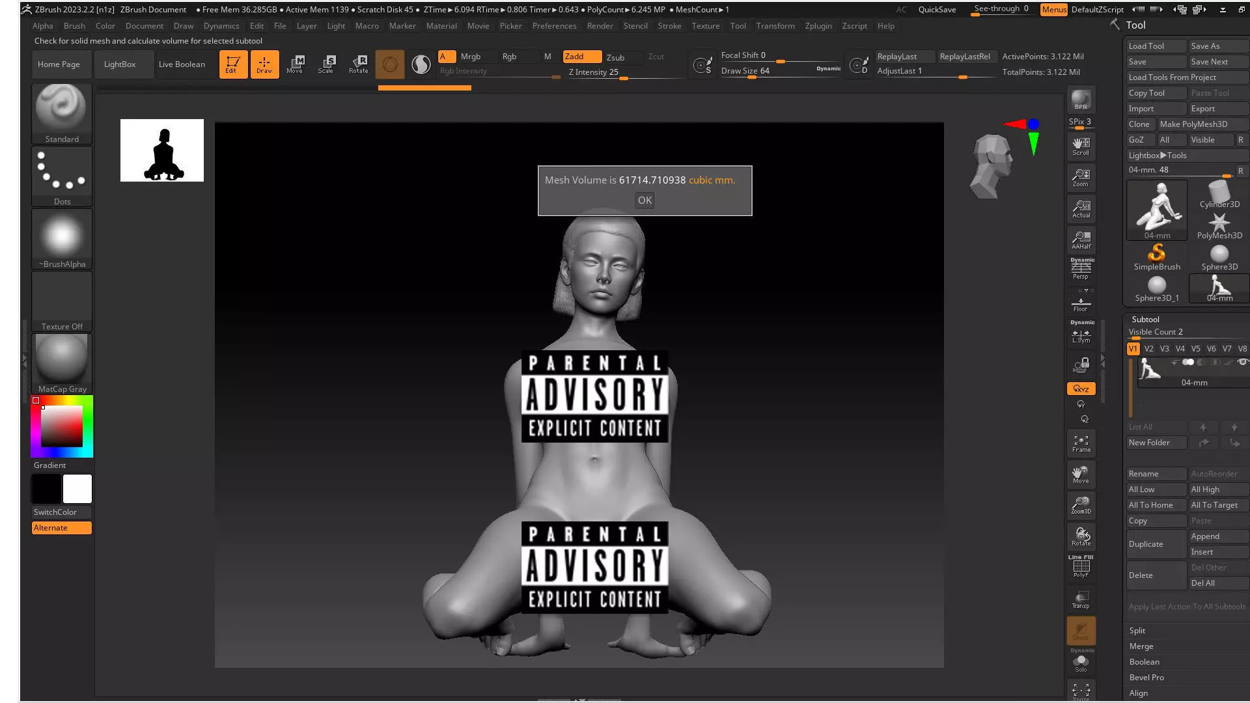Enable Zsub sculpt mode
The height and width of the screenshot is (703, 1250).
(615, 57)
